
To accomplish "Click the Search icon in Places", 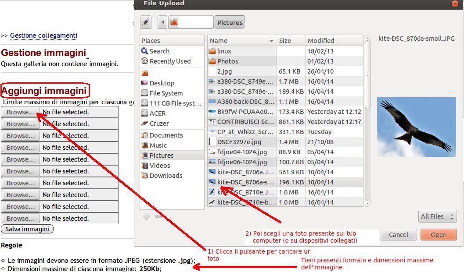I will click(x=144, y=51).
